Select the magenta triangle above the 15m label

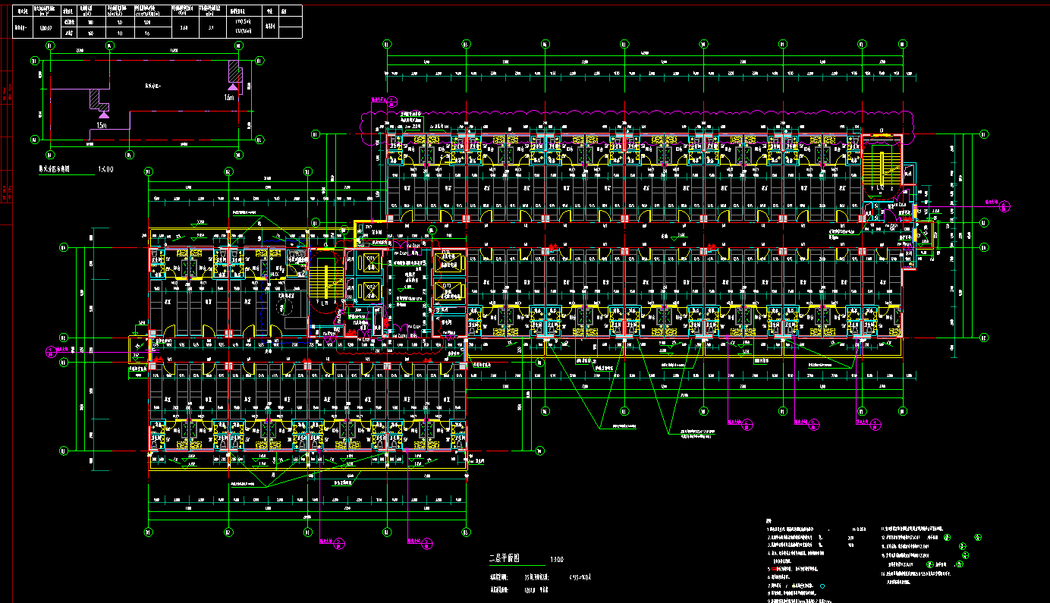coord(104,114)
